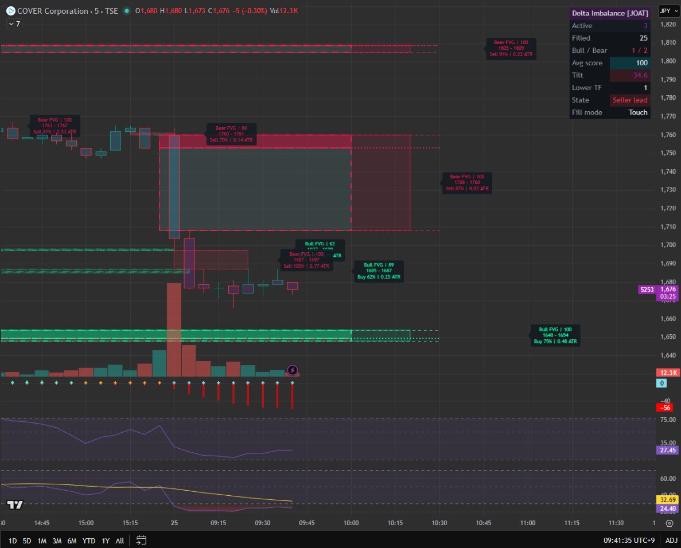Screen dimensions: 681x548
Task: Toggle the ADJ adjusted-data button
Action: click(671, 540)
